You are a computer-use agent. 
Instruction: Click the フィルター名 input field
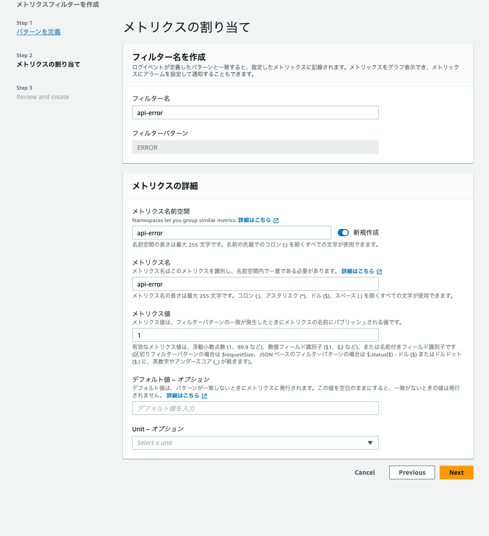click(x=255, y=112)
